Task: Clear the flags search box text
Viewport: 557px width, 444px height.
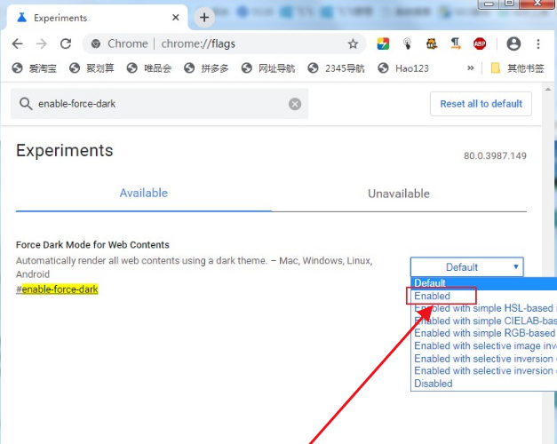Action: 295,104
